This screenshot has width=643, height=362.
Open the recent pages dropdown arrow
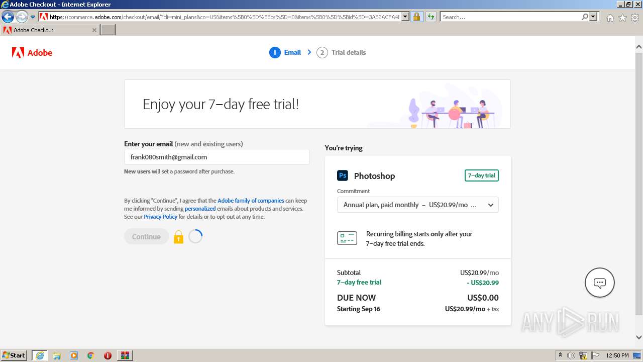coord(33,17)
